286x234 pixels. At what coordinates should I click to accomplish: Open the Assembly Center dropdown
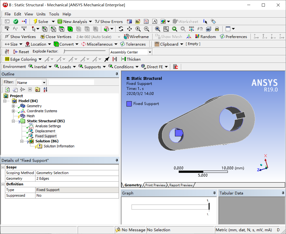tap(150, 52)
